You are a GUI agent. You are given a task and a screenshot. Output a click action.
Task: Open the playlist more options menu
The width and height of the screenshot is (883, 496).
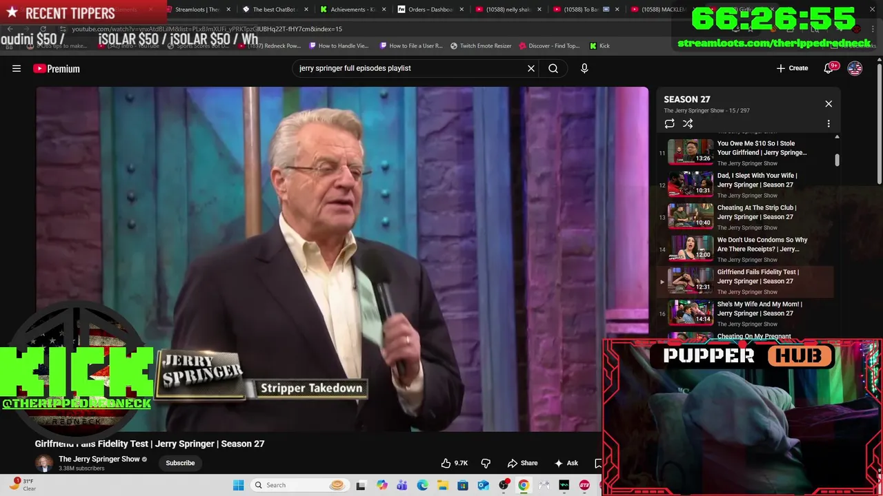pyautogui.click(x=829, y=123)
